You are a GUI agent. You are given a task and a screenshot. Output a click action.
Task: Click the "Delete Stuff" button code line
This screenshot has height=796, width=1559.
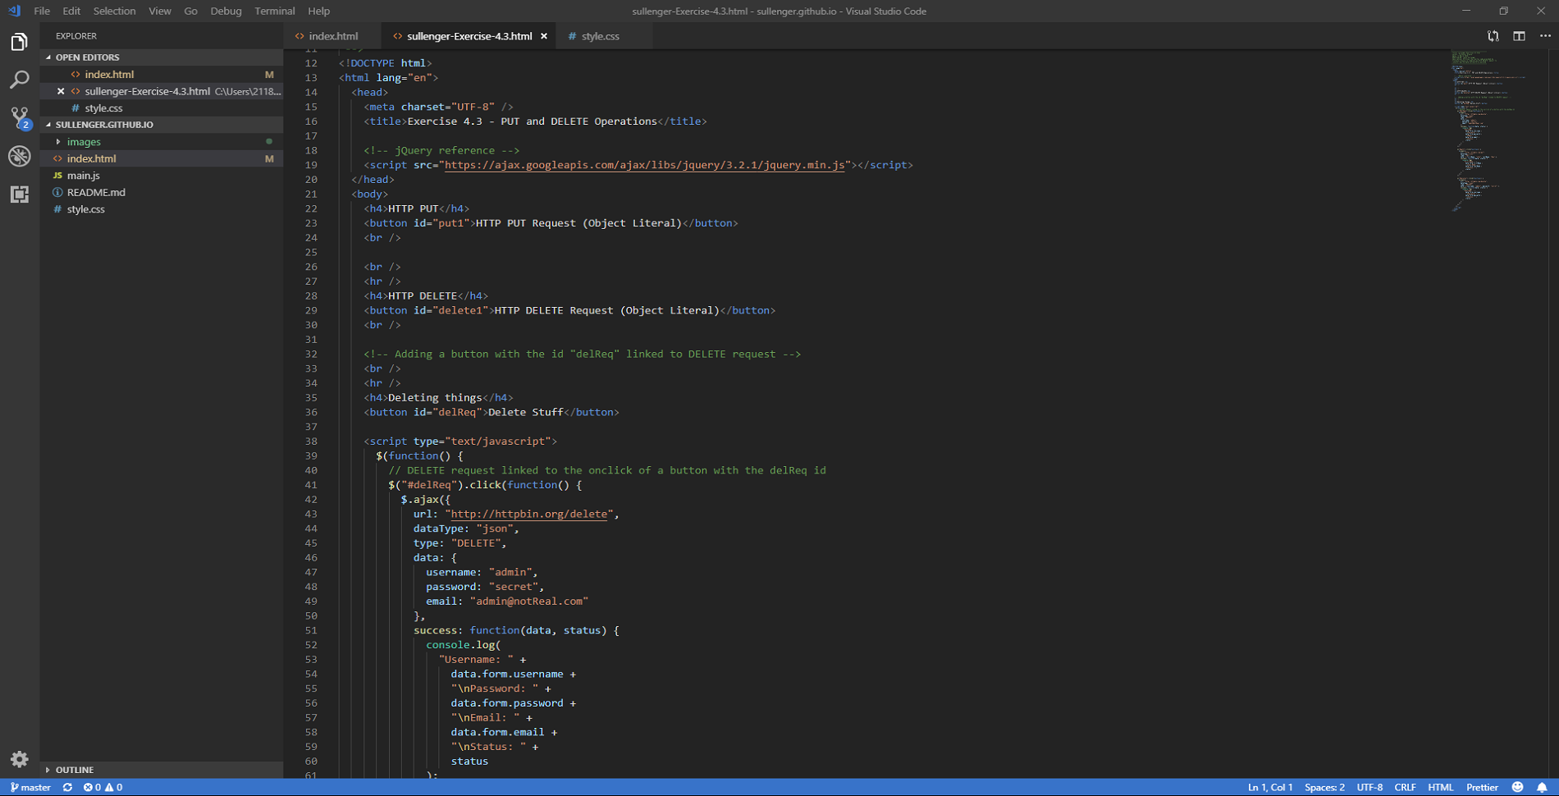point(491,413)
